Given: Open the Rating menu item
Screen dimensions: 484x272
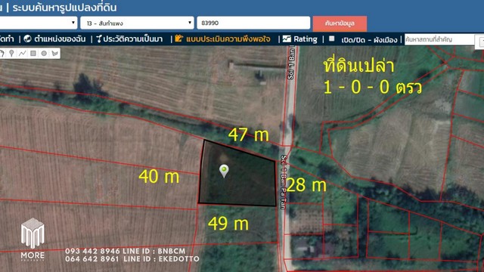Looking at the screenshot, I should [306, 39].
